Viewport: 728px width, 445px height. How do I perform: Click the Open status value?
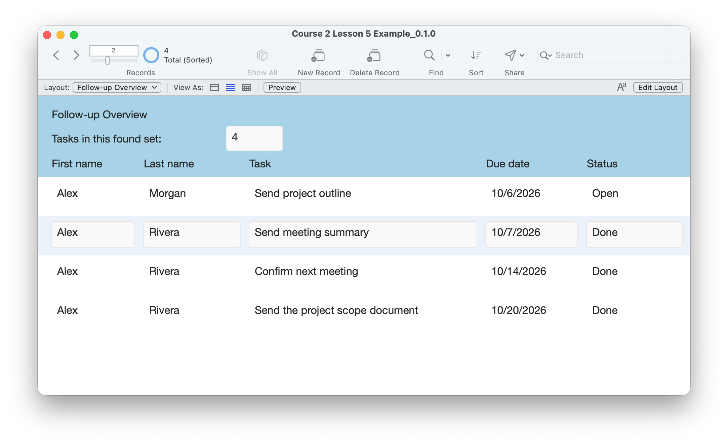(605, 194)
